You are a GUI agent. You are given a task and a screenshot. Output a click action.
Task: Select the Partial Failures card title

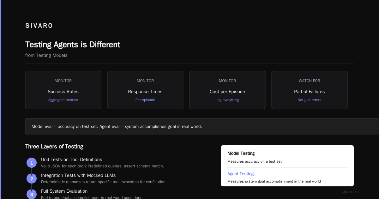click(310, 92)
